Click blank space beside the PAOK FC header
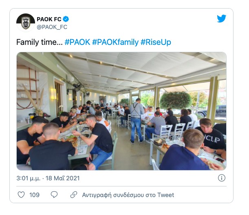This screenshot has height=215, width=249. click(143, 22)
